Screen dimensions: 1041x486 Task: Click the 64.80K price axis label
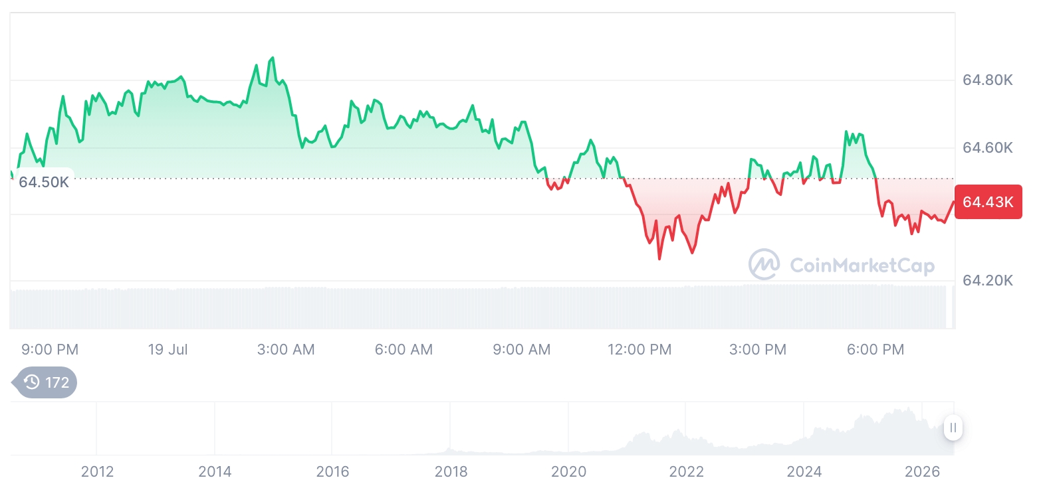pos(988,80)
